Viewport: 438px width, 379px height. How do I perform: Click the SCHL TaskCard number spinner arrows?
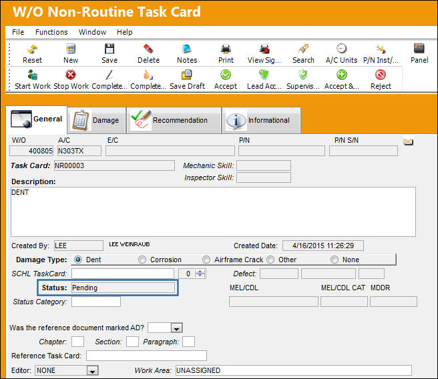(x=200, y=274)
